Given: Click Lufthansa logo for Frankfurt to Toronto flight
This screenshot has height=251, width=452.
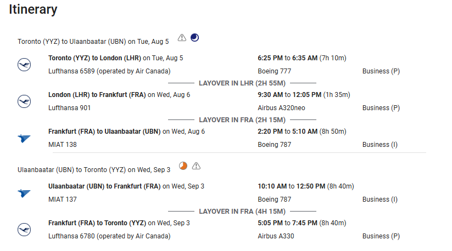Looking at the screenshot, I should [x=24, y=230].
